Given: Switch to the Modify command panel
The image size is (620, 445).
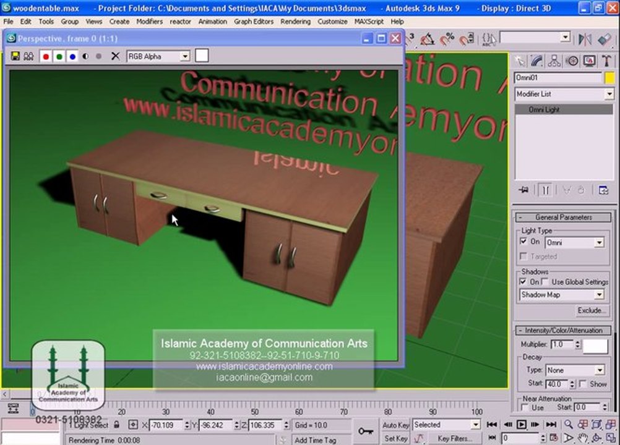Looking at the screenshot, I should 536,61.
